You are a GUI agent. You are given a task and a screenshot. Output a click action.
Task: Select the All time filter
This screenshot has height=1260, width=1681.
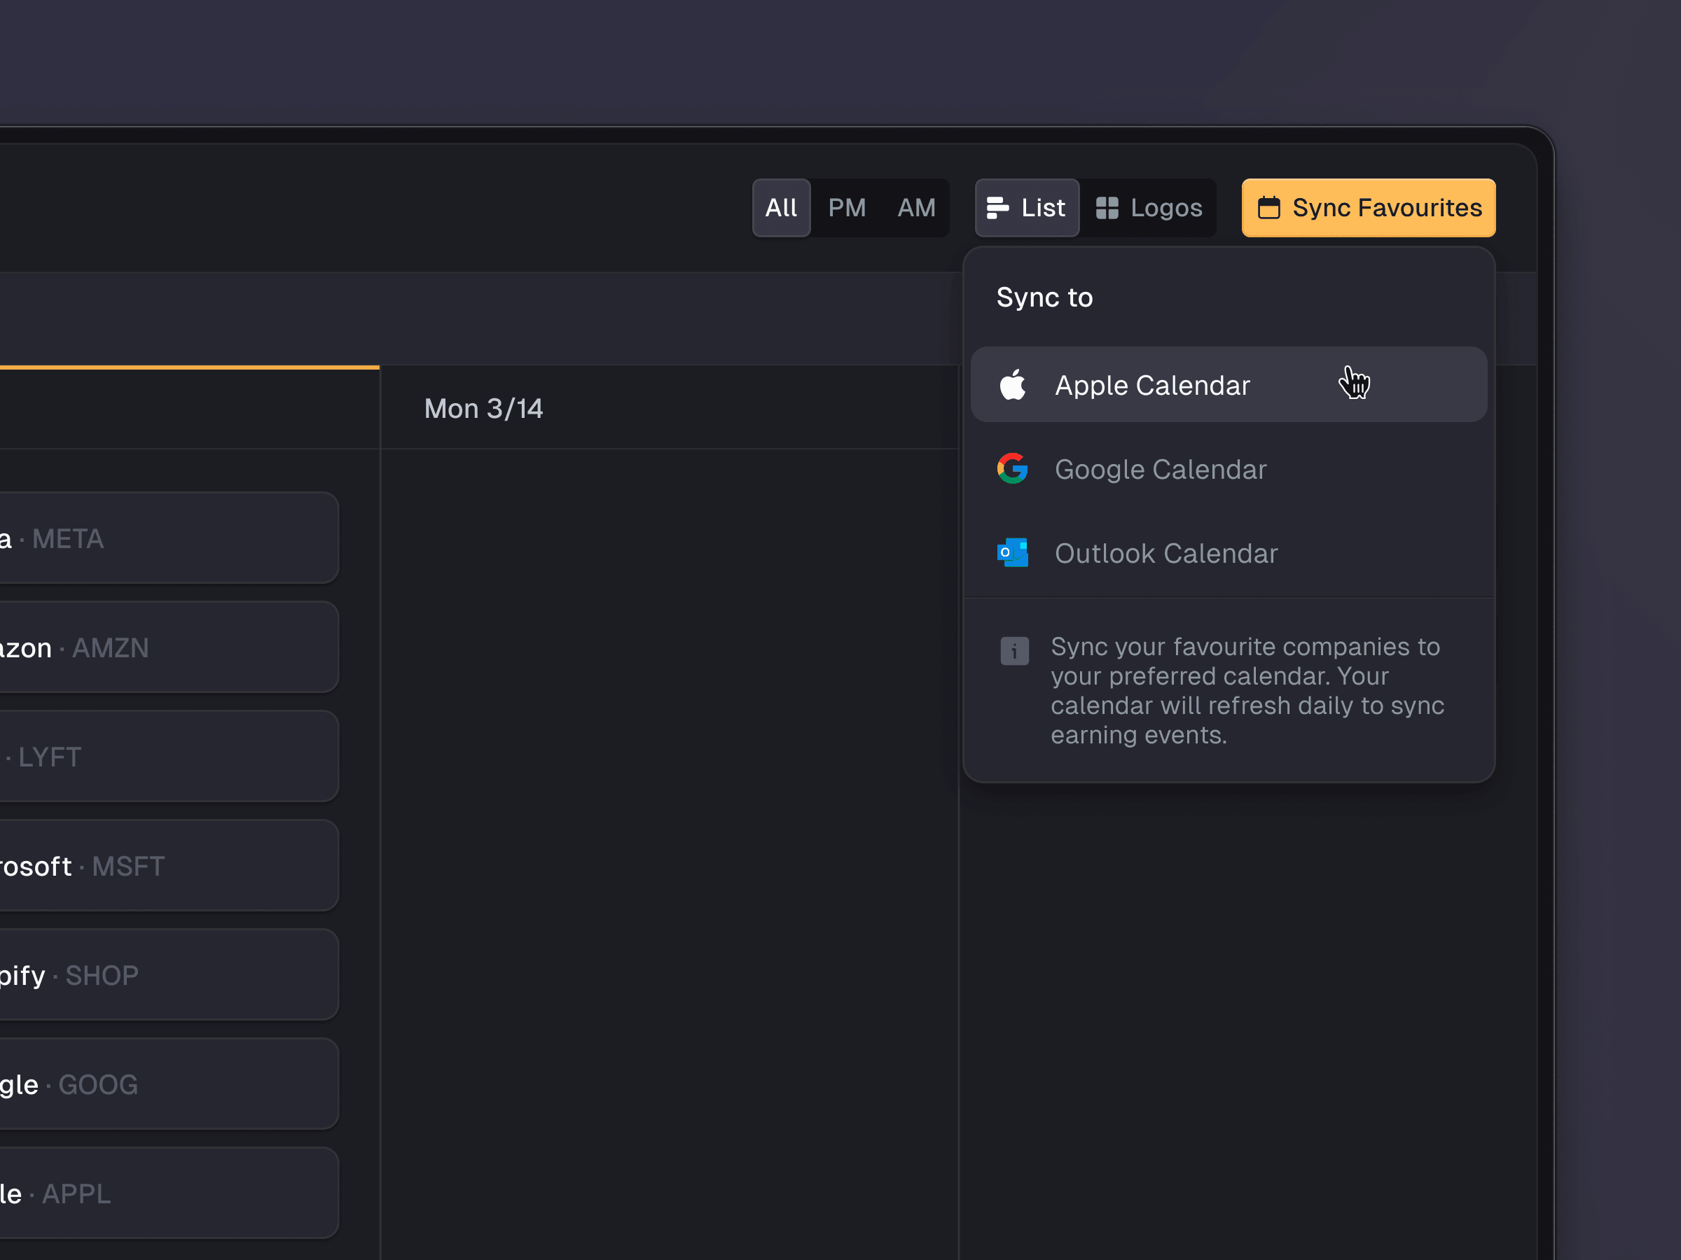tap(781, 207)
